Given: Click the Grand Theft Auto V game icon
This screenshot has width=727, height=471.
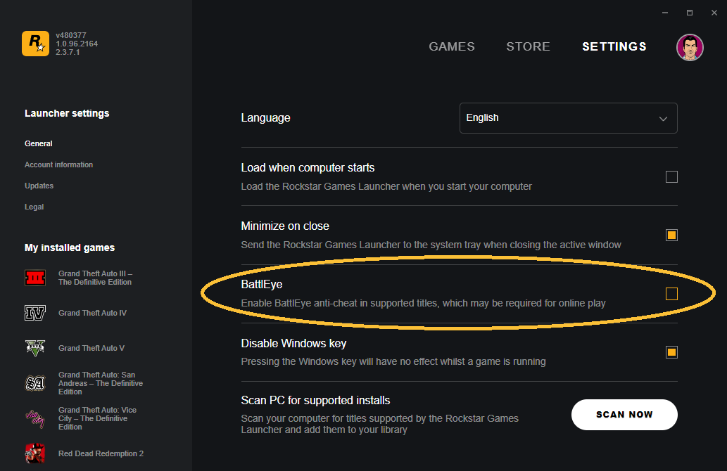Looking at the screenshot, I should tap(35, 348).
